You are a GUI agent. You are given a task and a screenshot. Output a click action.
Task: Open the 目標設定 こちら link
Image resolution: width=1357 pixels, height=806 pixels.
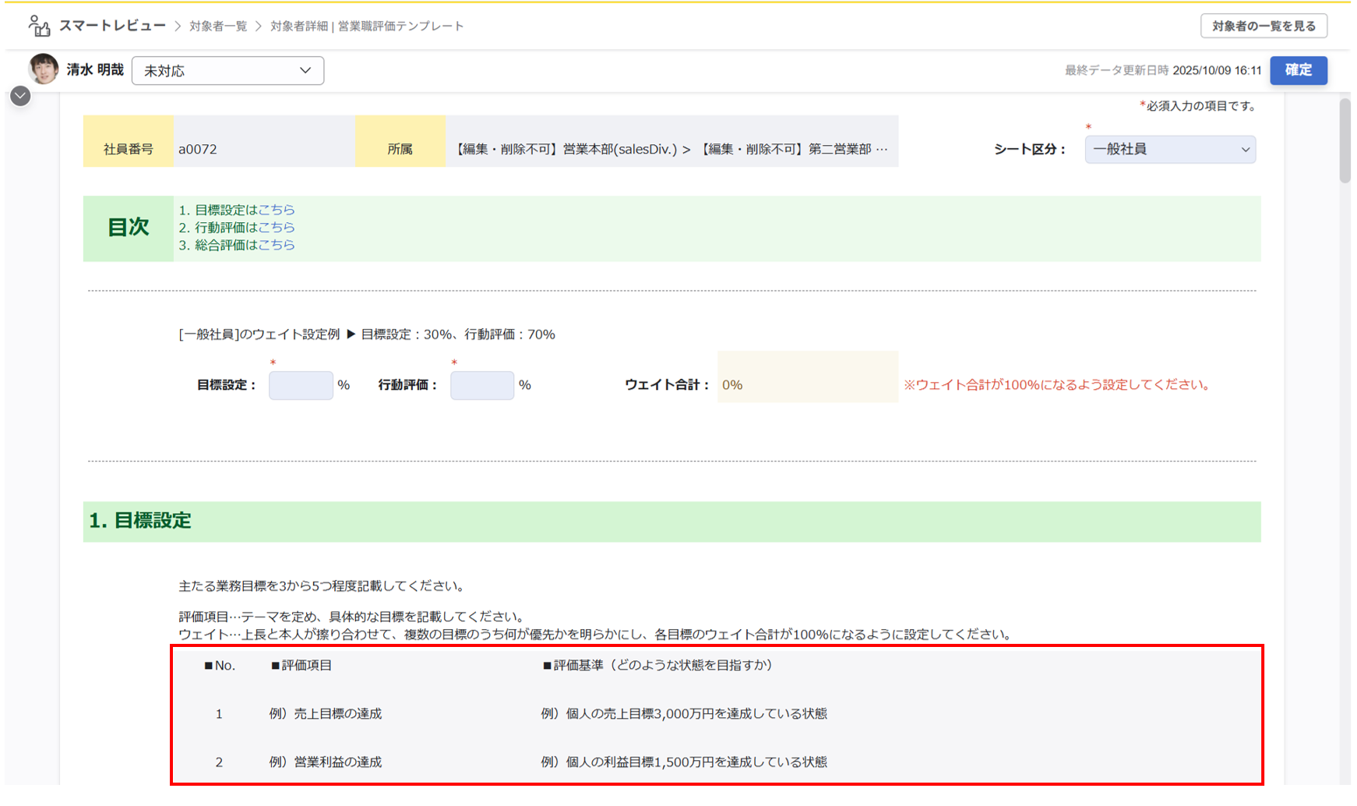coord(277,210)
